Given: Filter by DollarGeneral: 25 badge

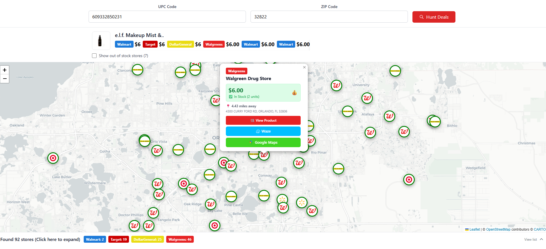Looking at the screenshot, I should tap(148, 239).
